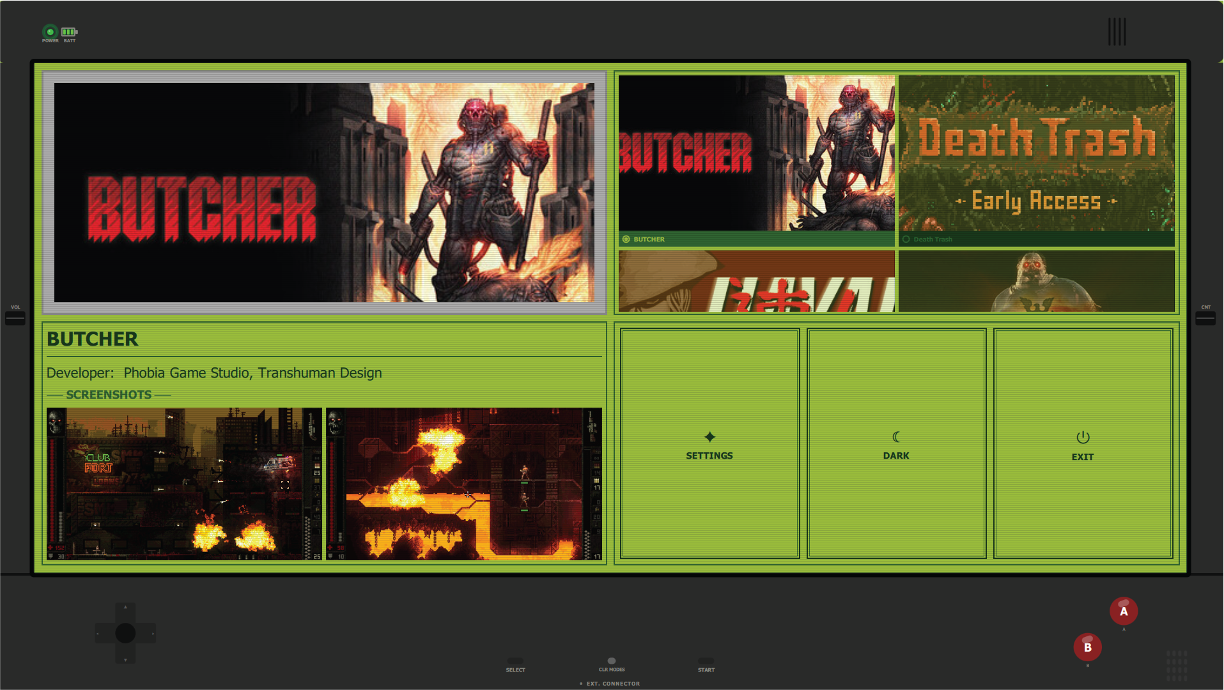Click the Exit power symbol icon
The image size is (1224, 690).
(1083, 438)
